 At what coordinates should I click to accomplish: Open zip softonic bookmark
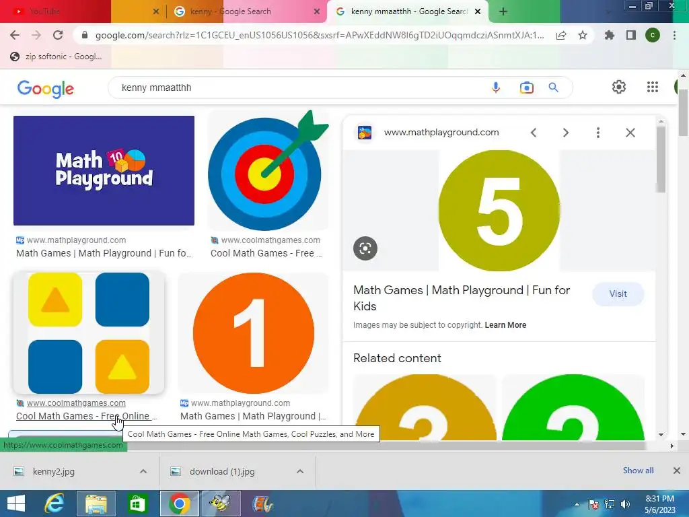pyautogui.click(x=57, y=57)
